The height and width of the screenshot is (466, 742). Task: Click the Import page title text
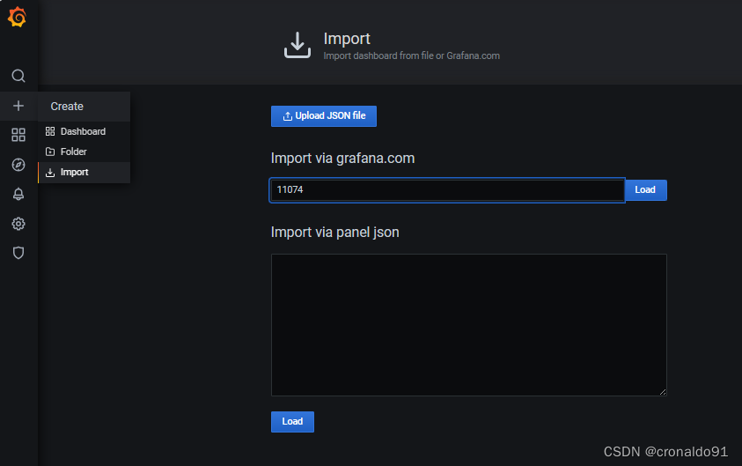click(347, 39)
